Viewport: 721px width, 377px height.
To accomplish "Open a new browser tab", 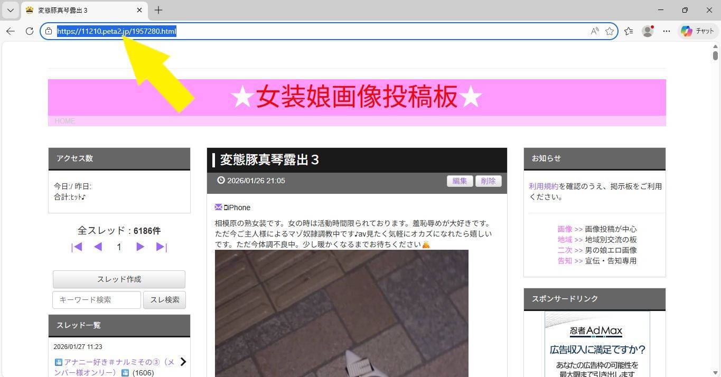I will (x=158, y=10).
